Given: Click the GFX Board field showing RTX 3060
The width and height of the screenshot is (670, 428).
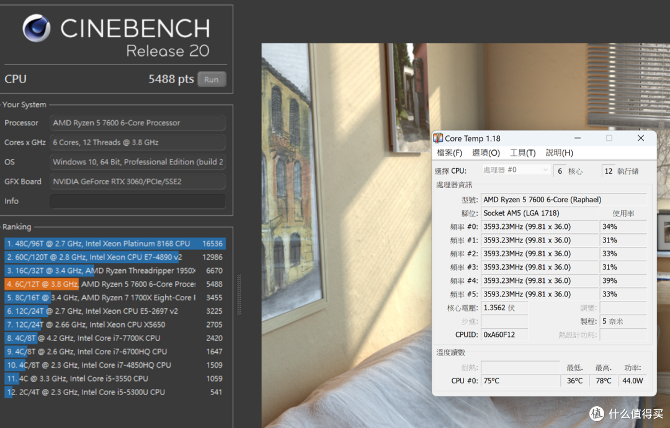Looking at the screenshot, I should pyautogui.click(x=138, y=182).
